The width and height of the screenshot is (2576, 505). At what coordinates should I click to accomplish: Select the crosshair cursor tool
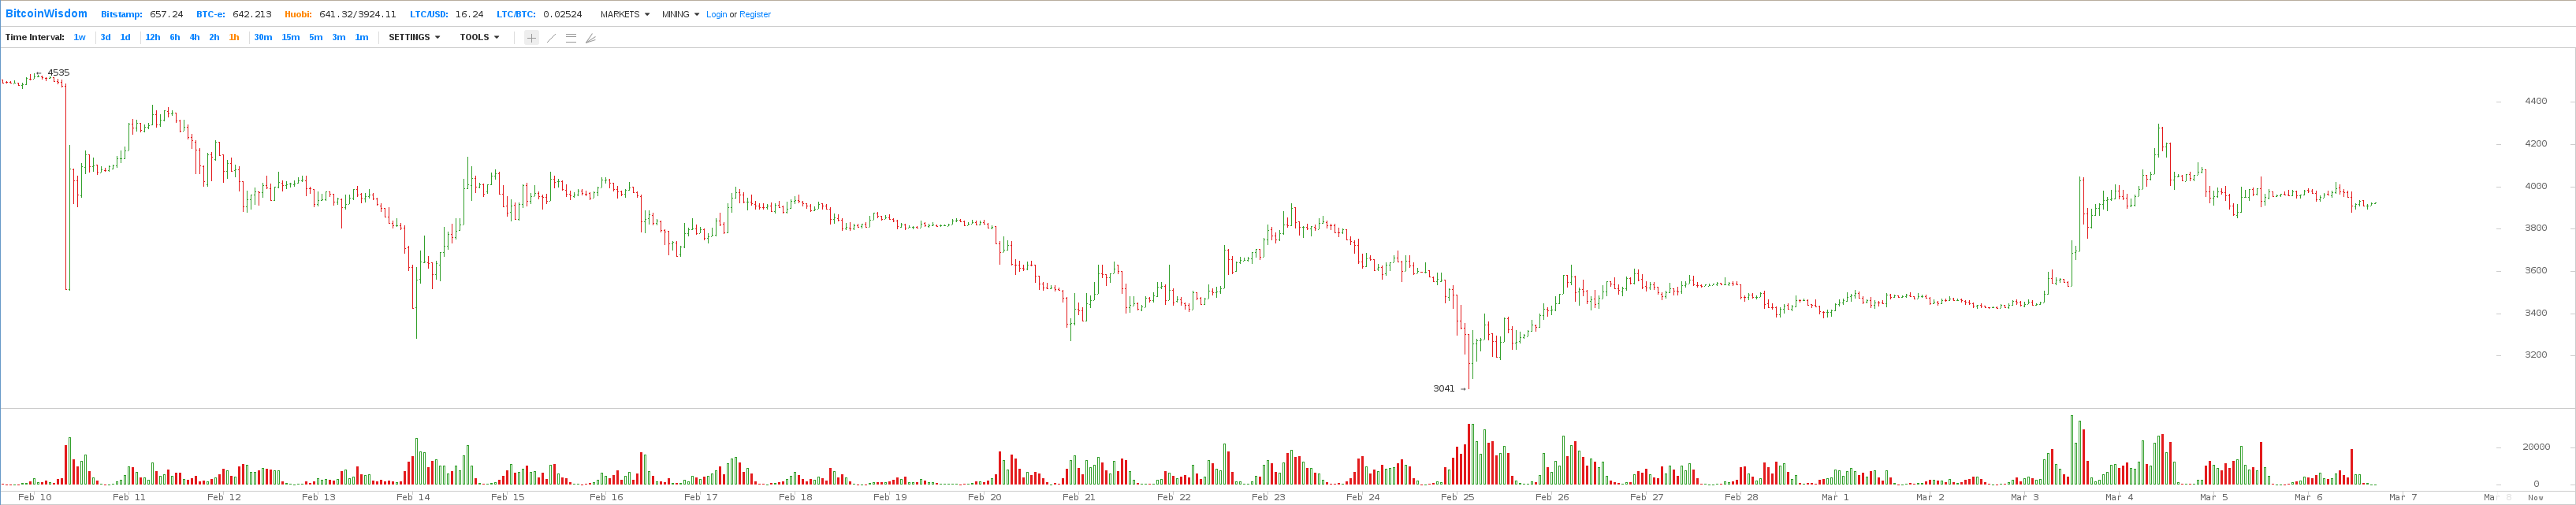point(531,38)
